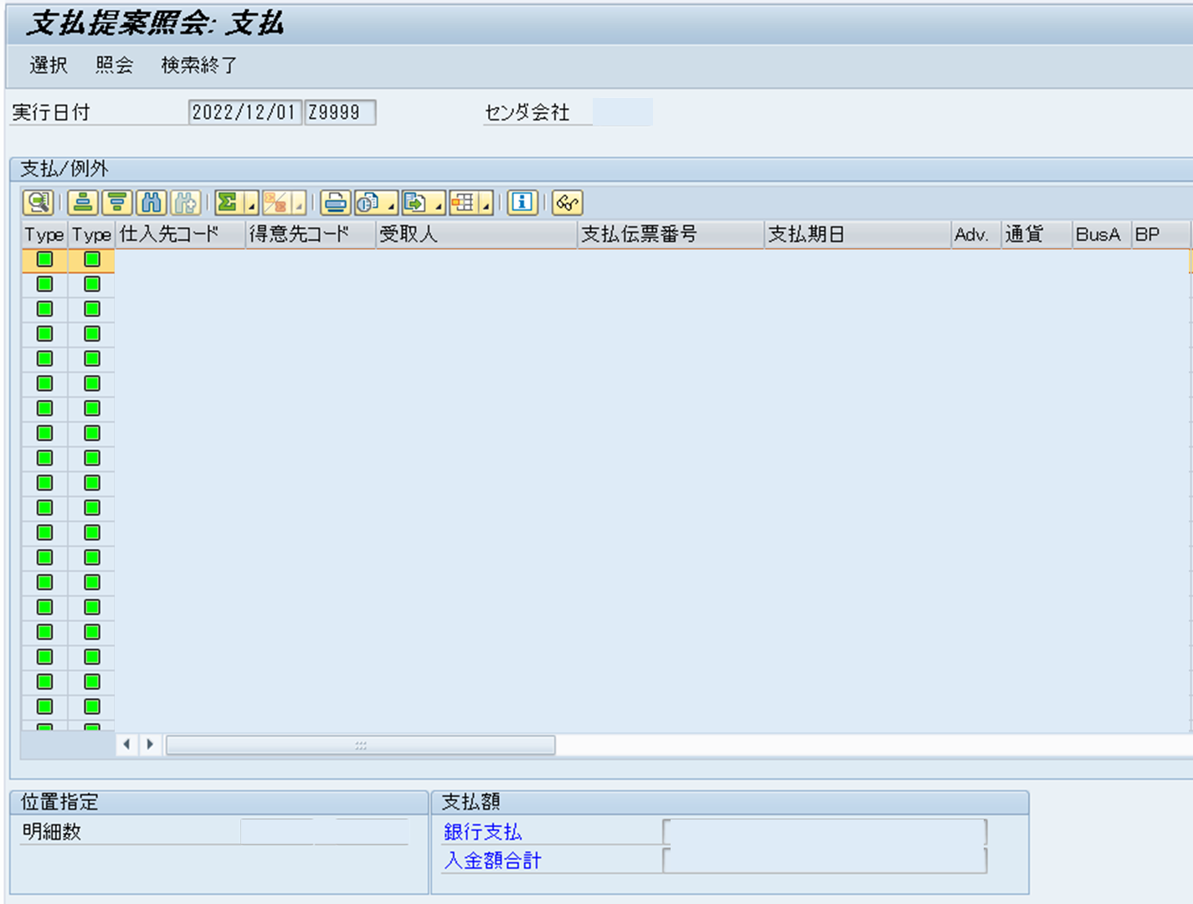Click the 照会 menu item

(x=114, y=64)
